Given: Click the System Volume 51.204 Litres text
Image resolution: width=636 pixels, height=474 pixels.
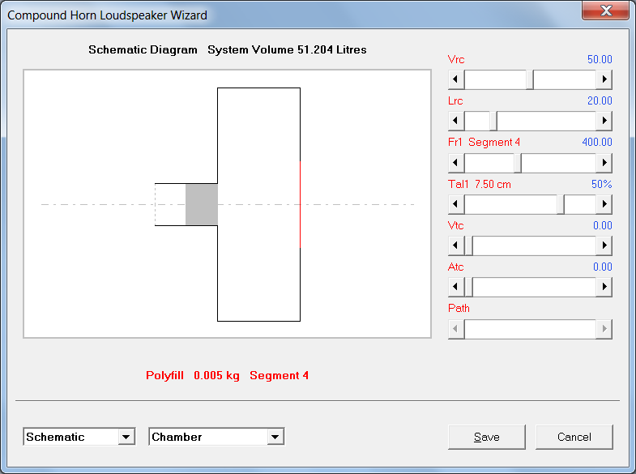Looking at the screenshot, I should click(287, 49).
